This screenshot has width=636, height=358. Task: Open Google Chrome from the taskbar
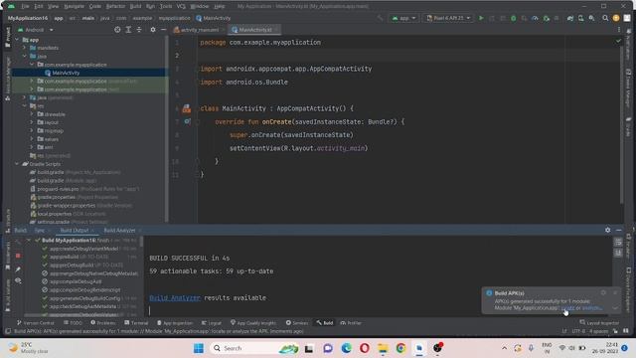click(400, 348)
